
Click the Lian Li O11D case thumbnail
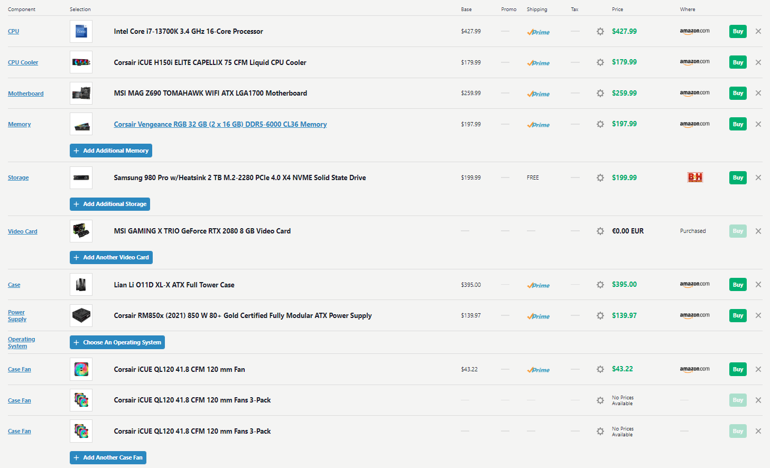click(81, 285)
